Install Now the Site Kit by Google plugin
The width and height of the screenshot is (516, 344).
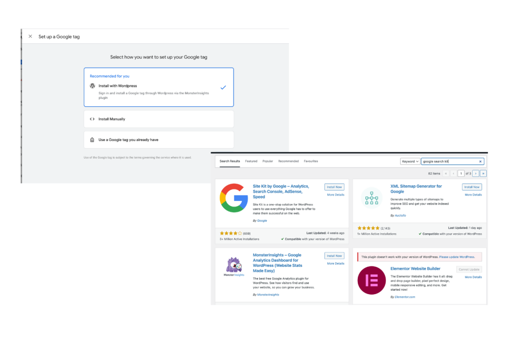pyautogui.click(x=335, y=187)
